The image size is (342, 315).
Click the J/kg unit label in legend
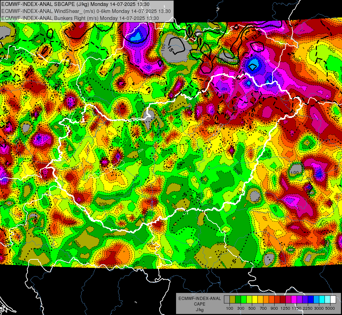[x=200, y=310]
